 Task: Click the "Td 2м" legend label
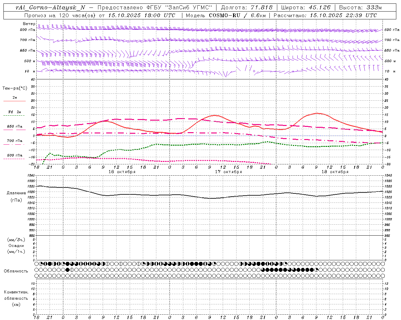[15, 112]
